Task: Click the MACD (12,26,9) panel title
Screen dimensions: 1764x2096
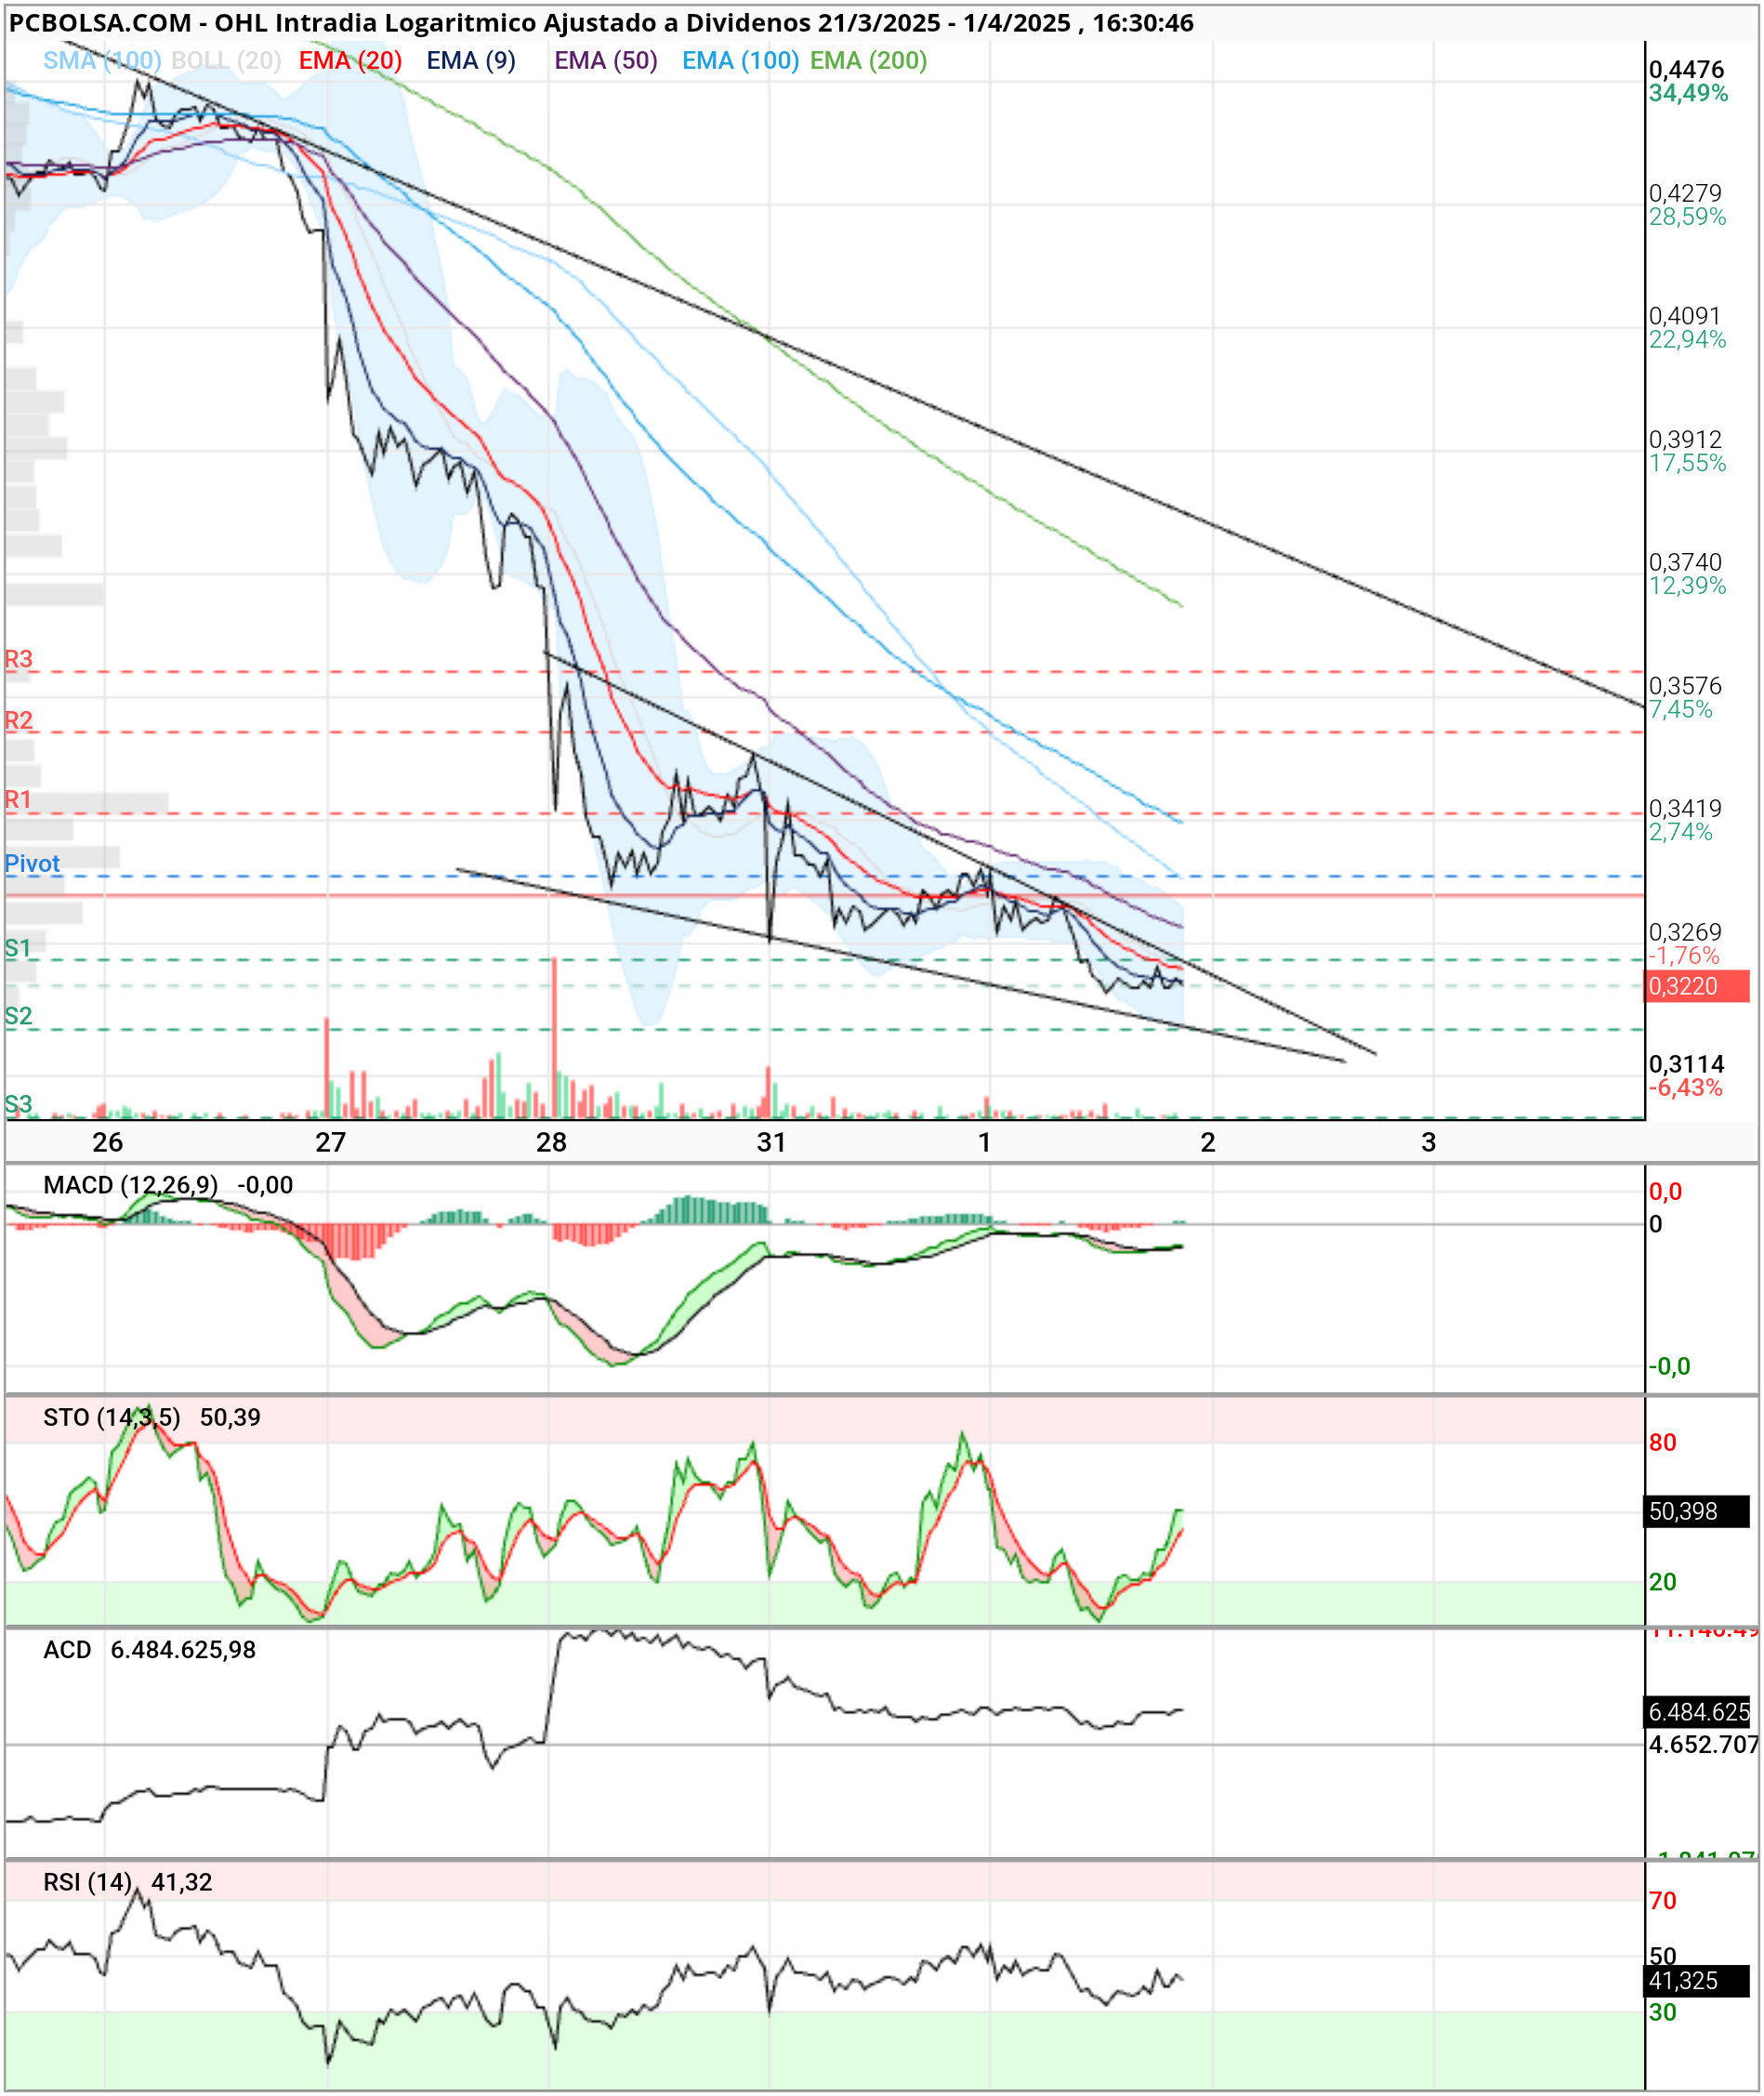Action: tap(130, 1185)
